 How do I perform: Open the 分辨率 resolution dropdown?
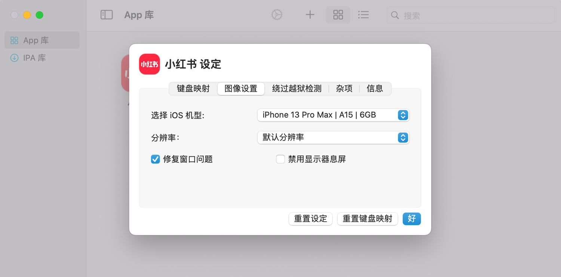click(333, 138)
